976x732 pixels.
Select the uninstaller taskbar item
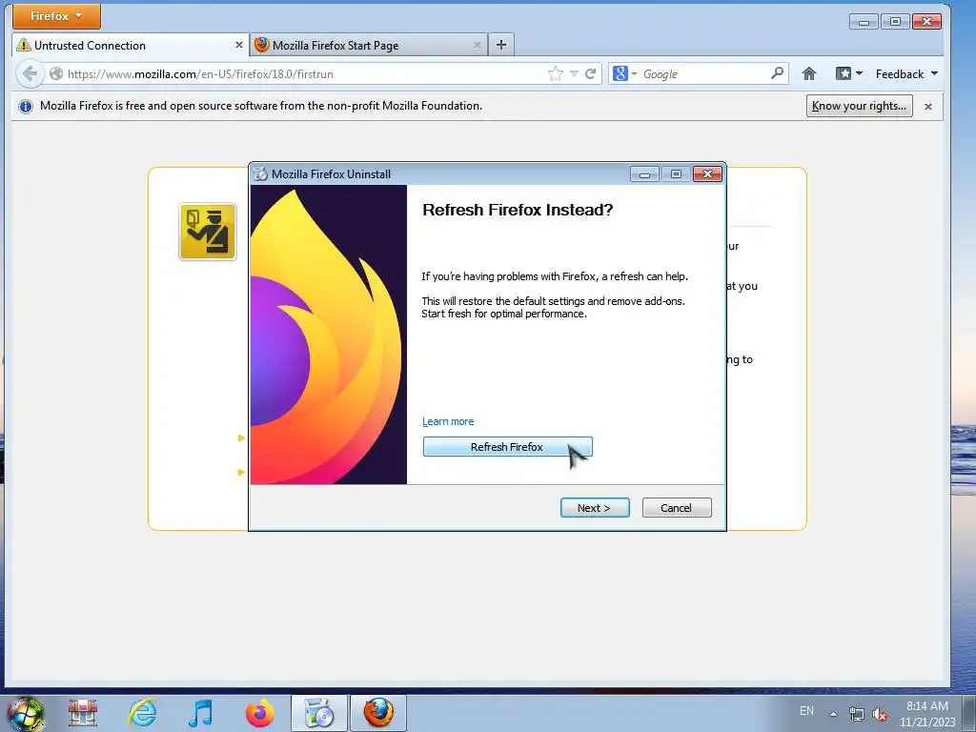click(x=318, y=713)
